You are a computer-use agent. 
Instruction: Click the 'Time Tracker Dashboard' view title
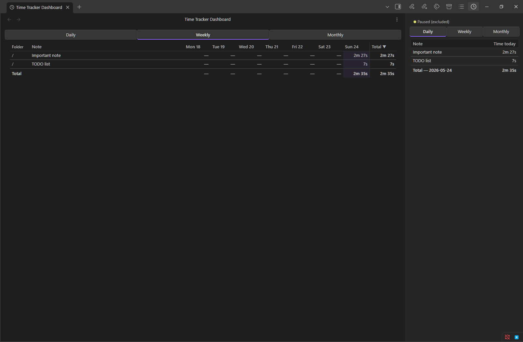tap(208, 20)
